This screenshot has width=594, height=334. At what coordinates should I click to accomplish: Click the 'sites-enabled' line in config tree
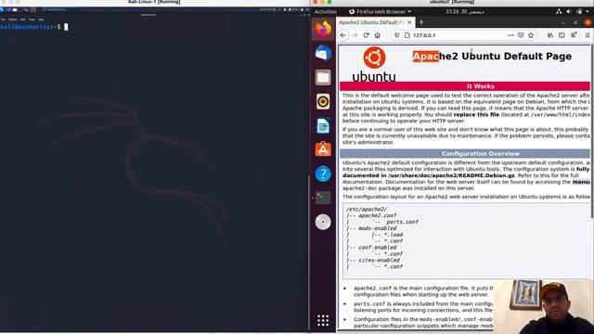pyautogui.click(x=379, y=260)
